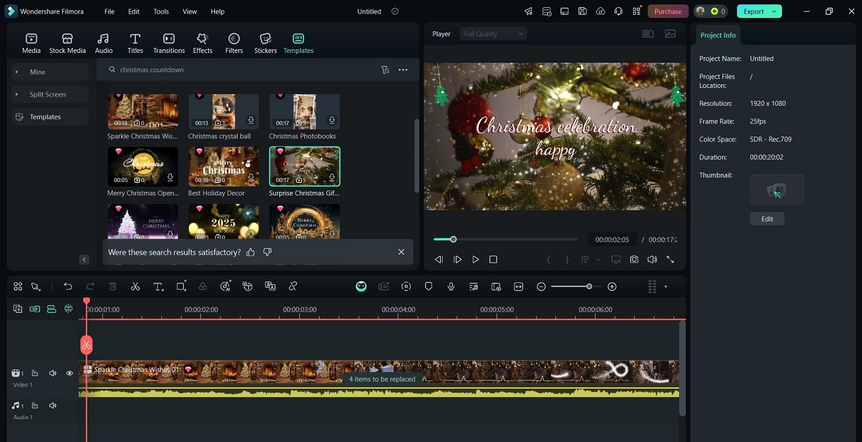The width and height of the screenshot is (862, 442).
Task: Open the Tools menu
Action: pos(161,12)
